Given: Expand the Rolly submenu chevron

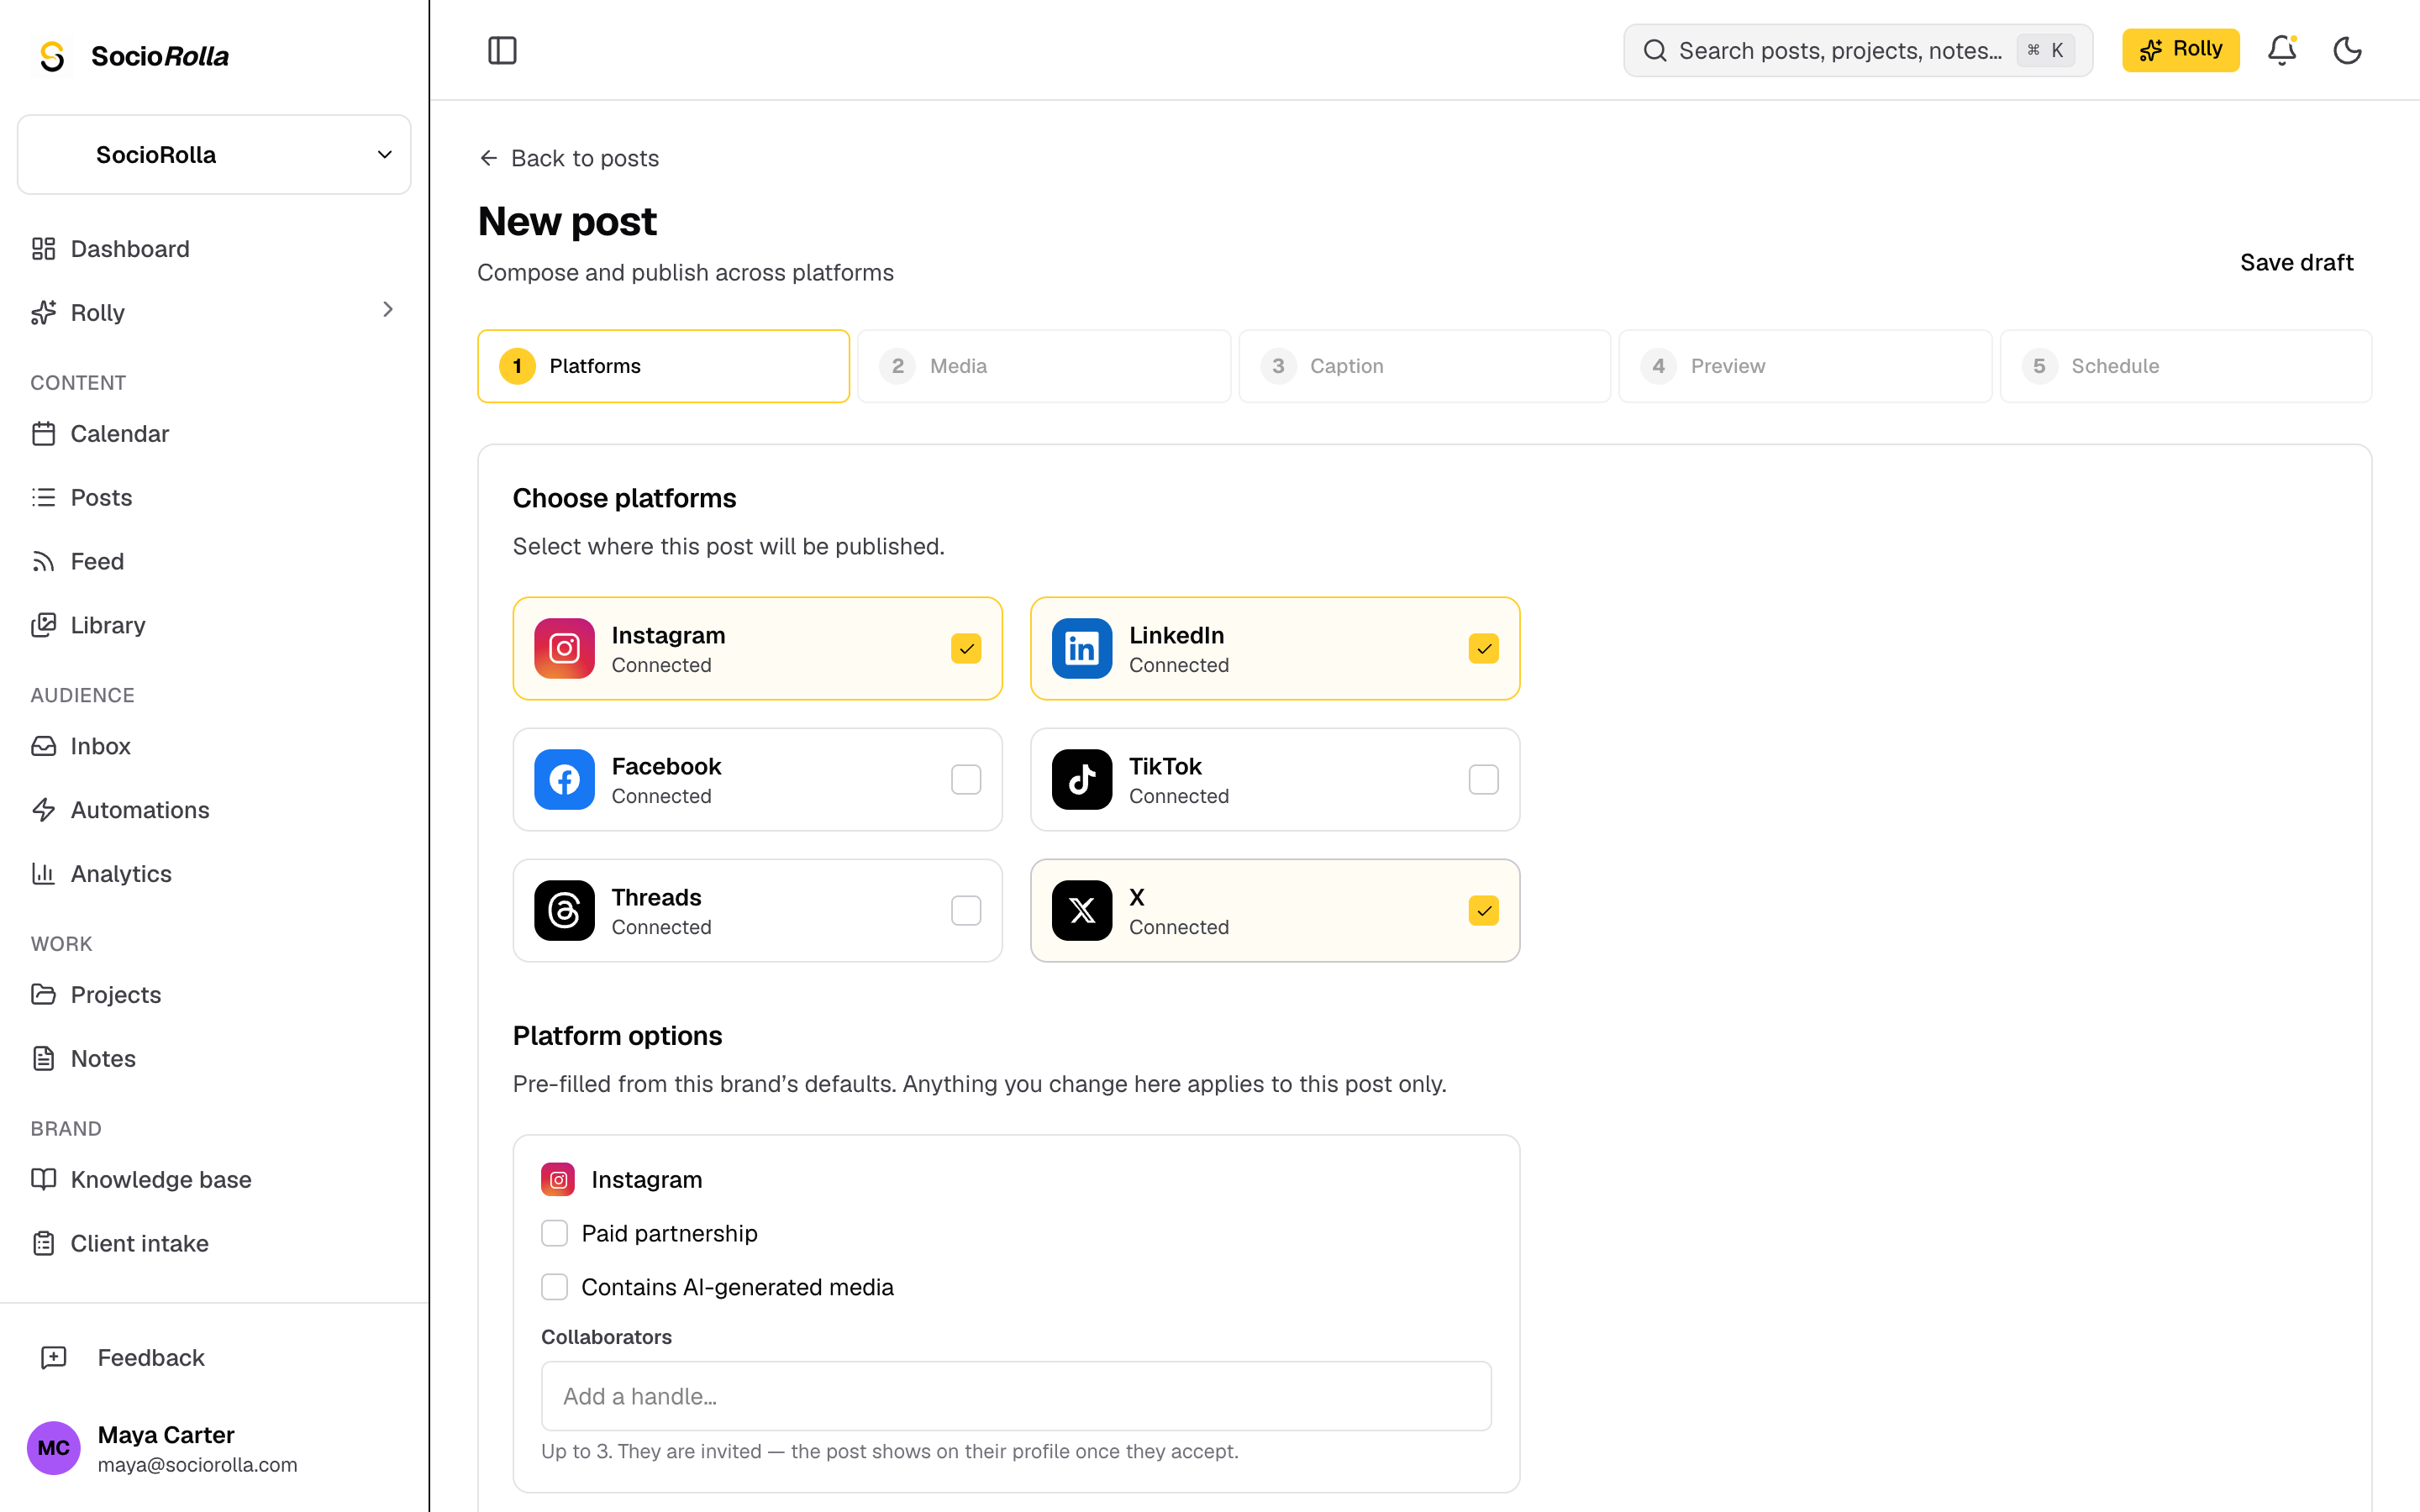Looking at the screenshot, I should [x=388, y=310].
